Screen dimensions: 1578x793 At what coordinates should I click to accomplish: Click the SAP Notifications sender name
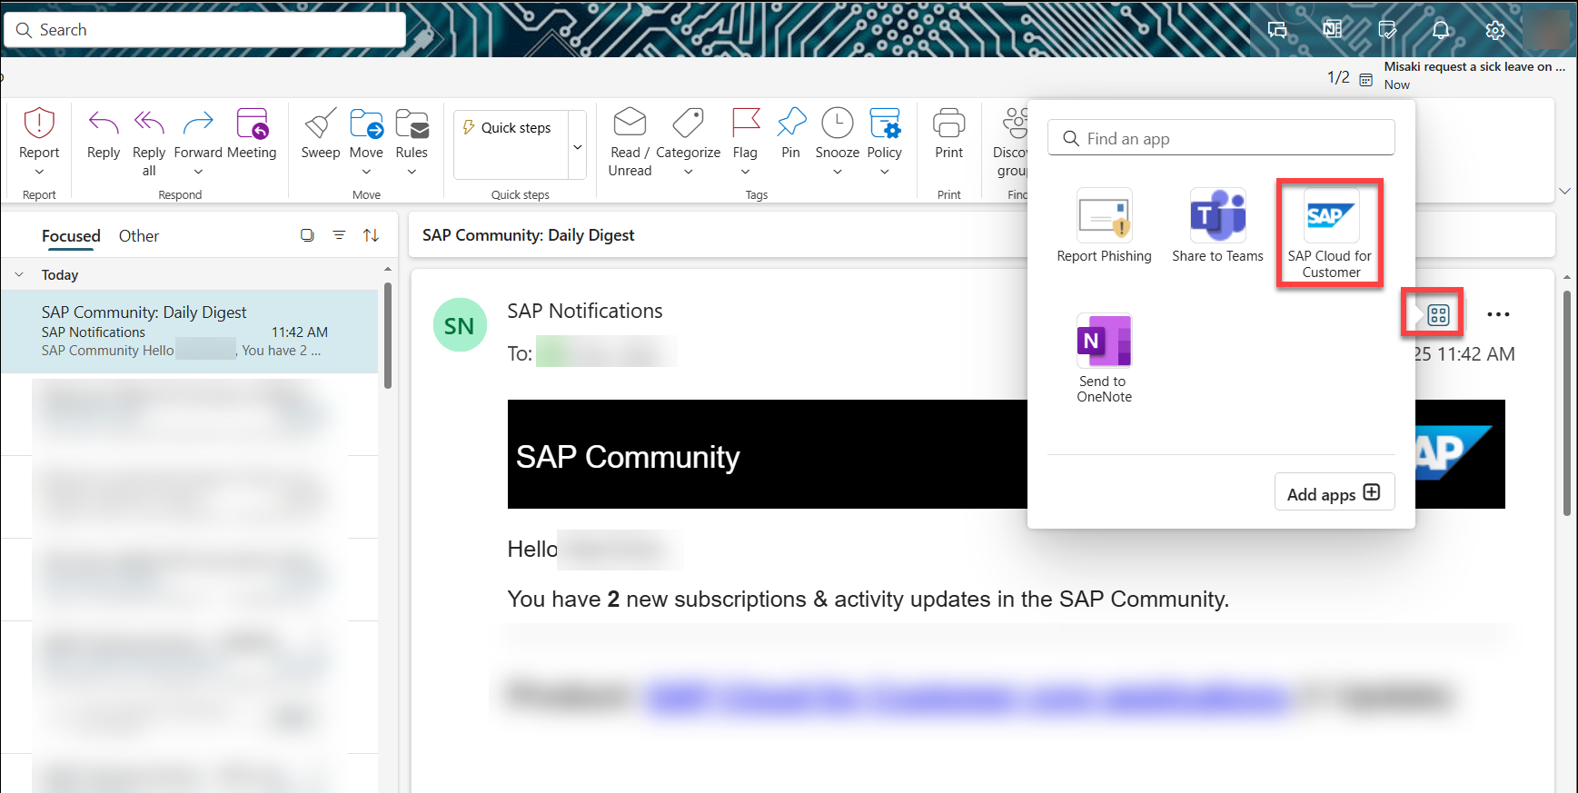coord(585,311)
